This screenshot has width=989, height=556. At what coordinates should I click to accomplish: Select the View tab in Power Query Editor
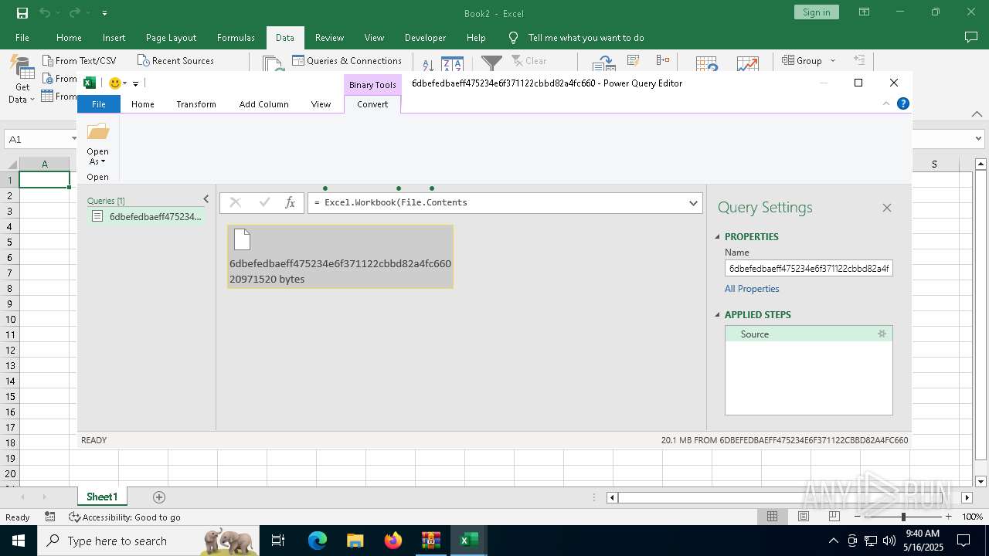(321, 104)
